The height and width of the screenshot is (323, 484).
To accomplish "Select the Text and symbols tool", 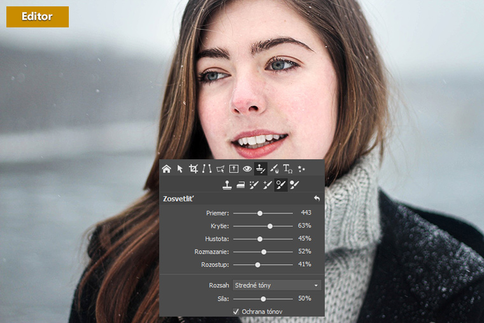I will point(288,169).
